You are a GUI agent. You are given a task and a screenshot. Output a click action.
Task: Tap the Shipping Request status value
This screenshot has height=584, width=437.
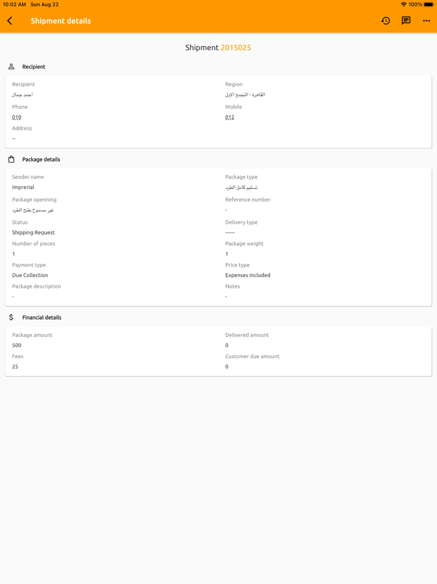[x=33, y=233]
